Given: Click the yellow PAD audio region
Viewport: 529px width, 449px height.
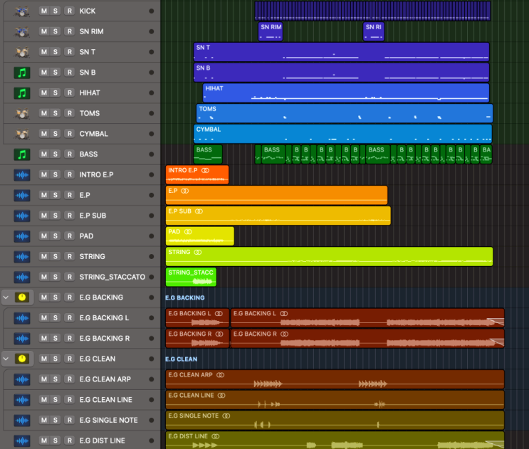Looking at the screenshot, I should click(x=199, y=236).
